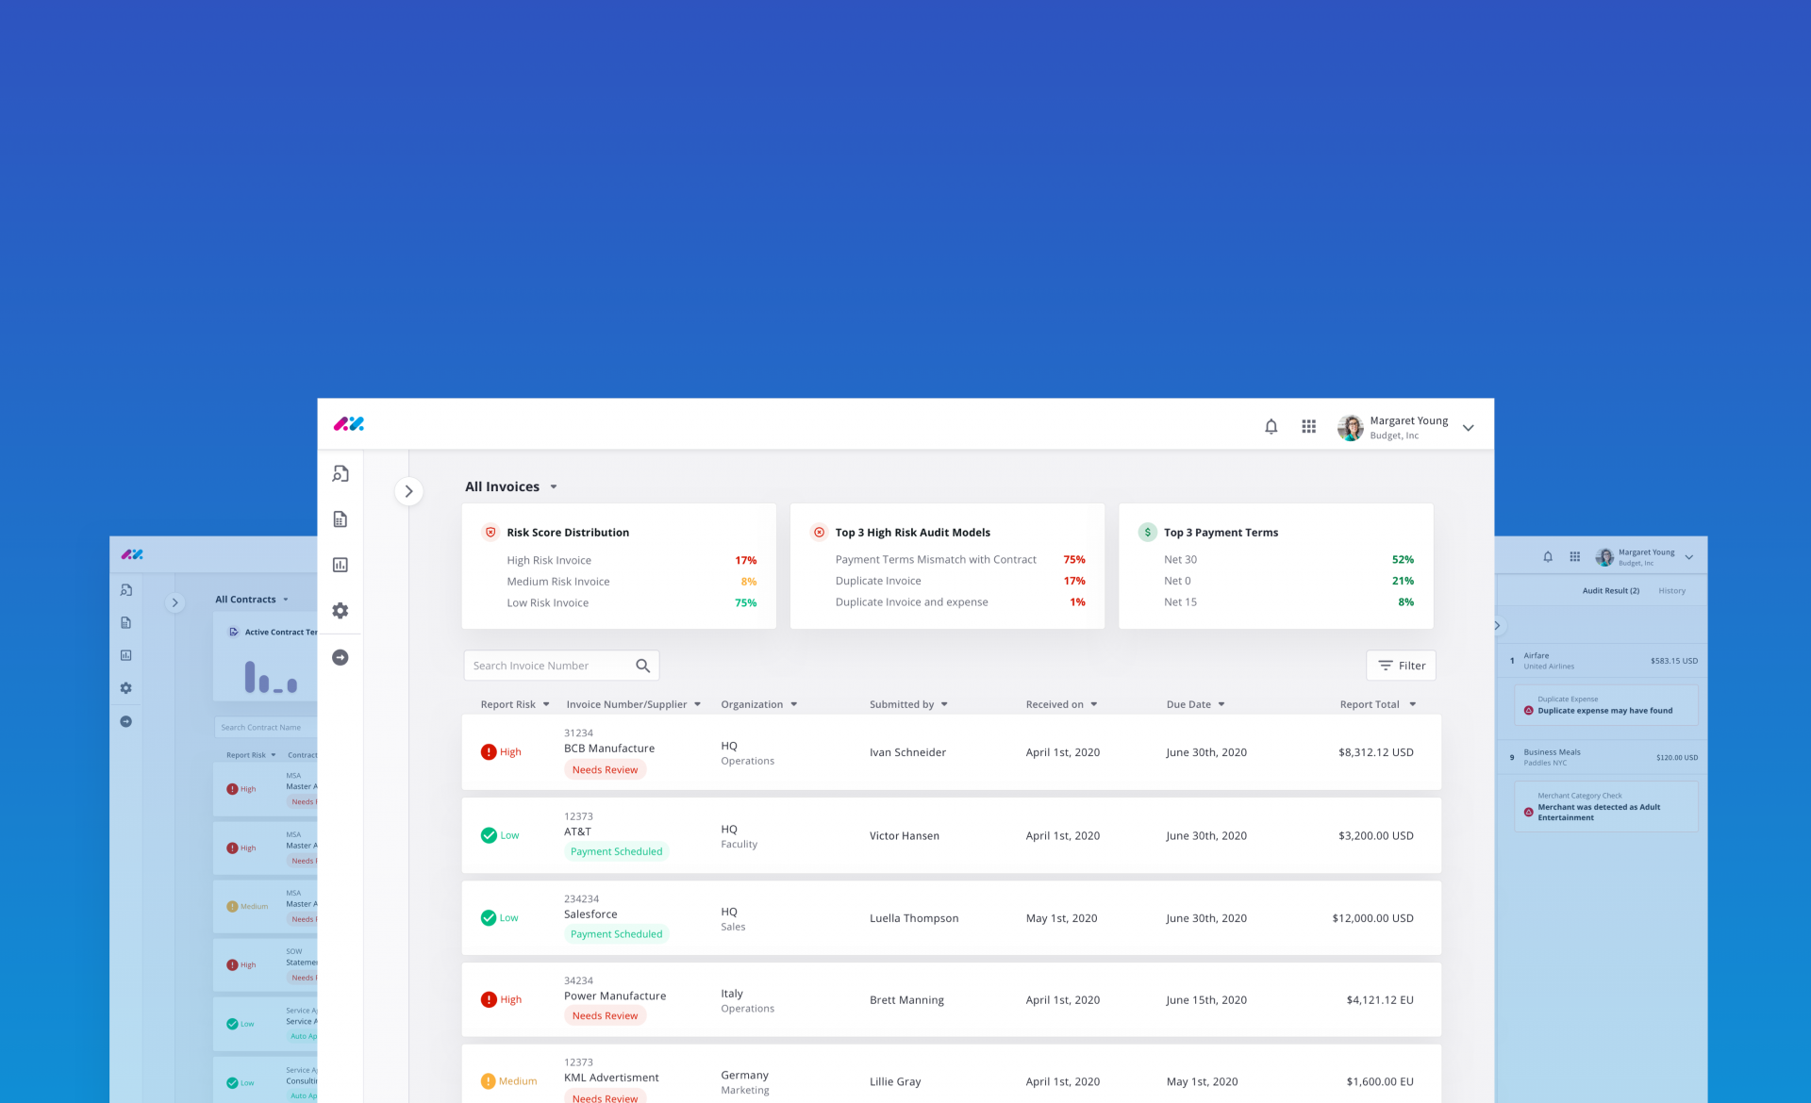Image resolution: width=1811 pixels, height=1103 pixels.
Task: Click Margaret Young's avatar in main window
Action: (1350, 427)
